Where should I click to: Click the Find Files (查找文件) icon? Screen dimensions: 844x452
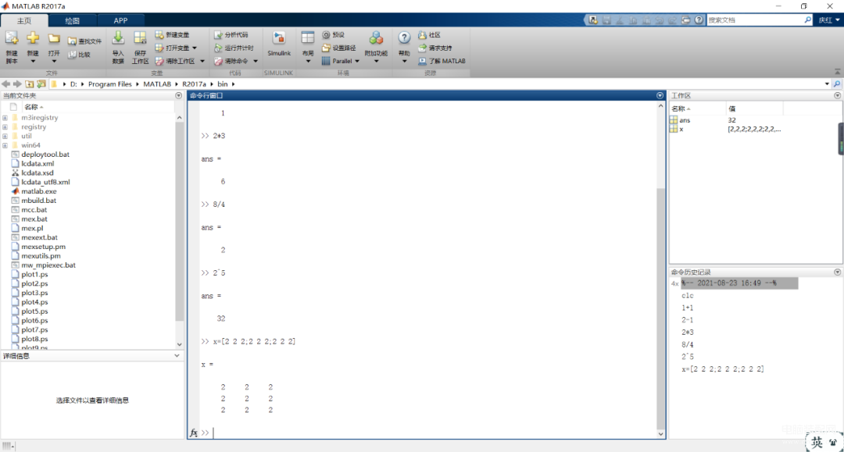72,41
